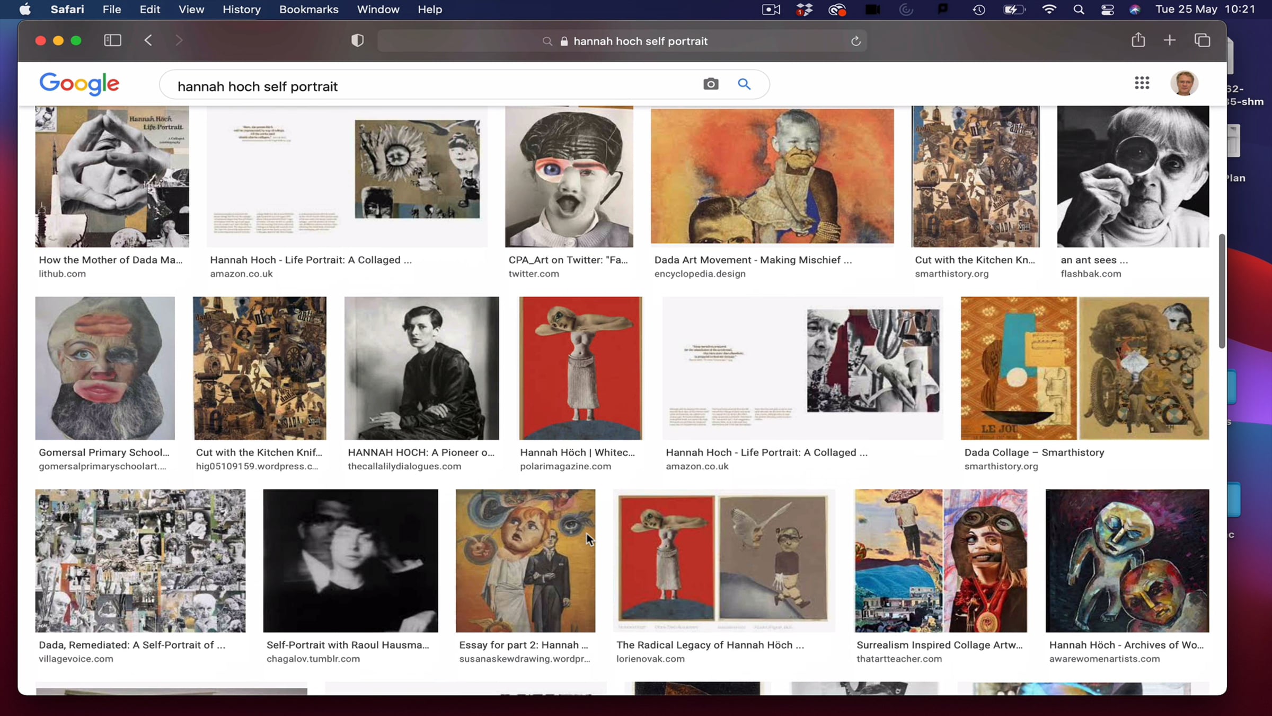The image size is (1272, 716).
Task: Click the Google search by image camera icon
Action: click(x=711, y=84)
